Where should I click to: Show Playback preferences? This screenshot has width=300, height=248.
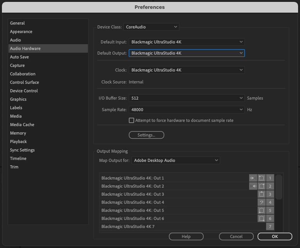pyautogui.click(x=48, y=141)
